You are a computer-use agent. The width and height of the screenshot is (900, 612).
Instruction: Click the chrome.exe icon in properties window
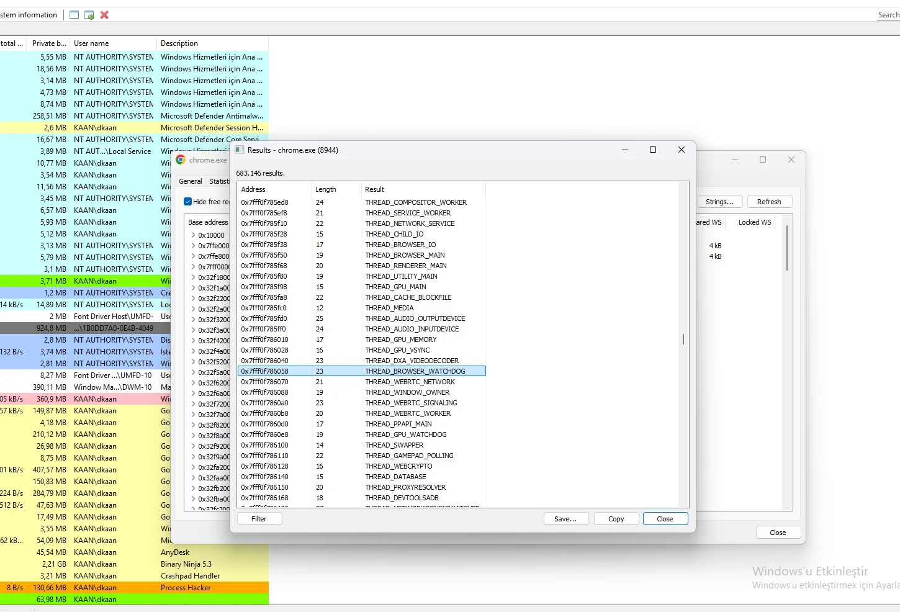(x=181, y=160)
